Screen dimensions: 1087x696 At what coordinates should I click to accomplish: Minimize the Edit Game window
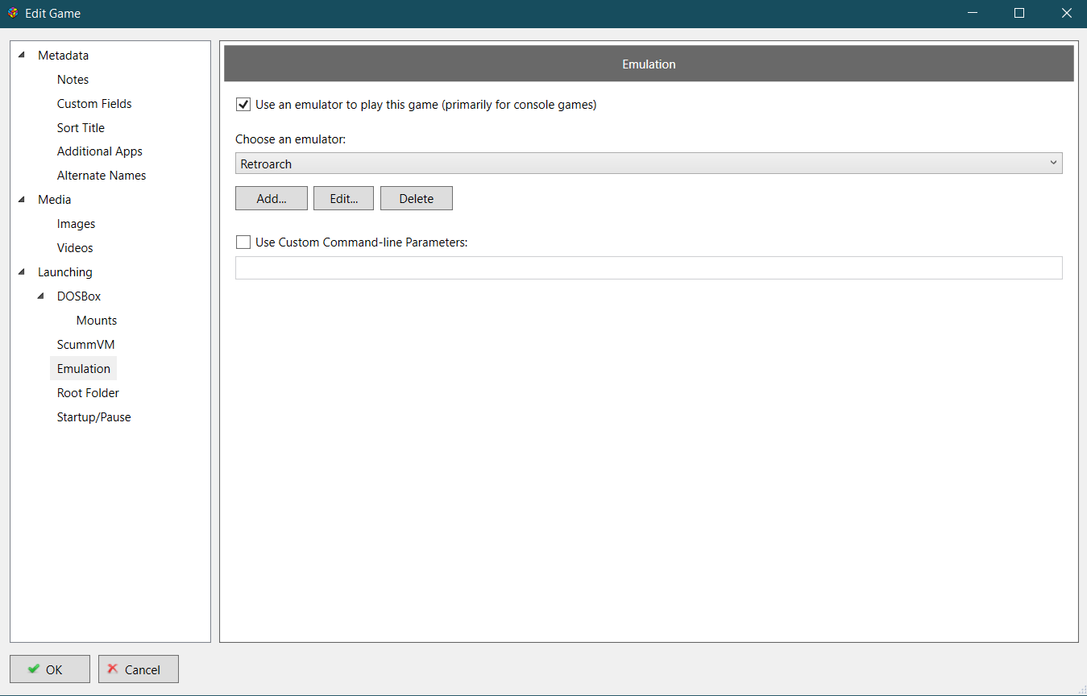[973, 13]
